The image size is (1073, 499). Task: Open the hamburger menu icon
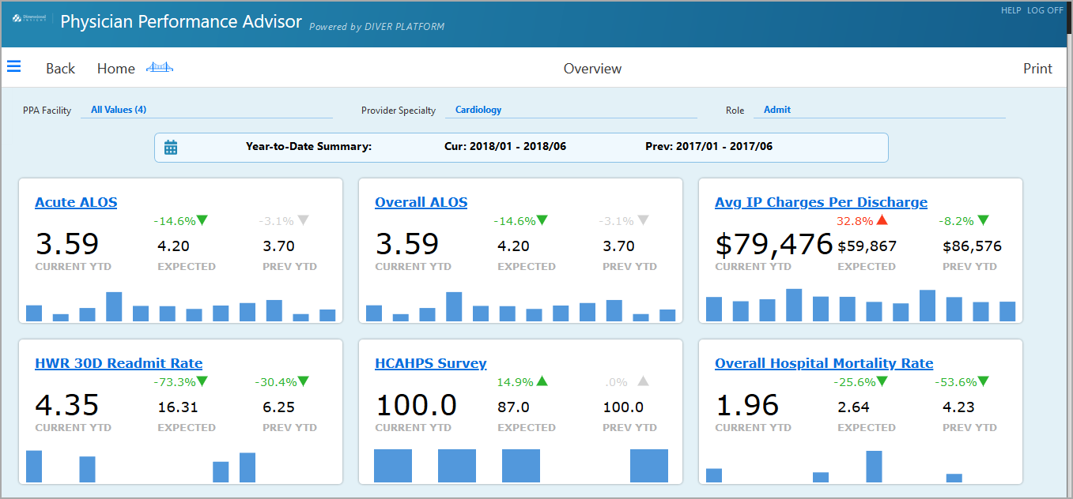[14, 67]
